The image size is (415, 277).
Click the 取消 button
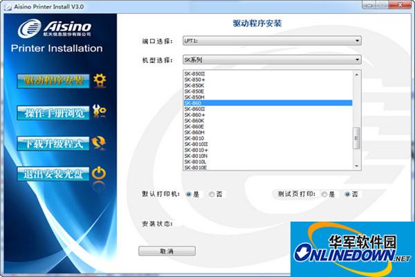coord(167,251)
